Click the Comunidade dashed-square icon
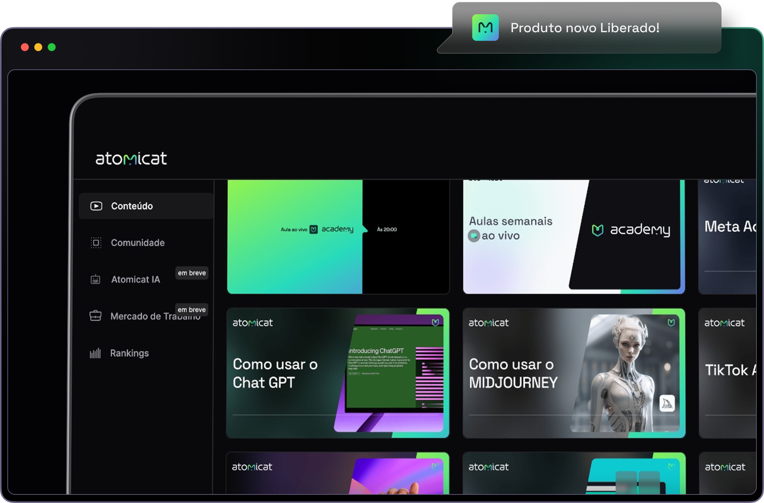Screen dimensions: 764x503 (x=96, y=243)
